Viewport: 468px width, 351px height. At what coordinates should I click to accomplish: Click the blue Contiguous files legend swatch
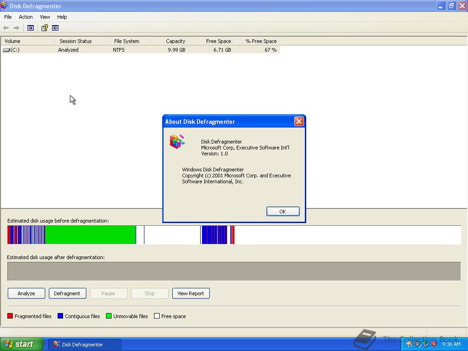click(60, 316)
